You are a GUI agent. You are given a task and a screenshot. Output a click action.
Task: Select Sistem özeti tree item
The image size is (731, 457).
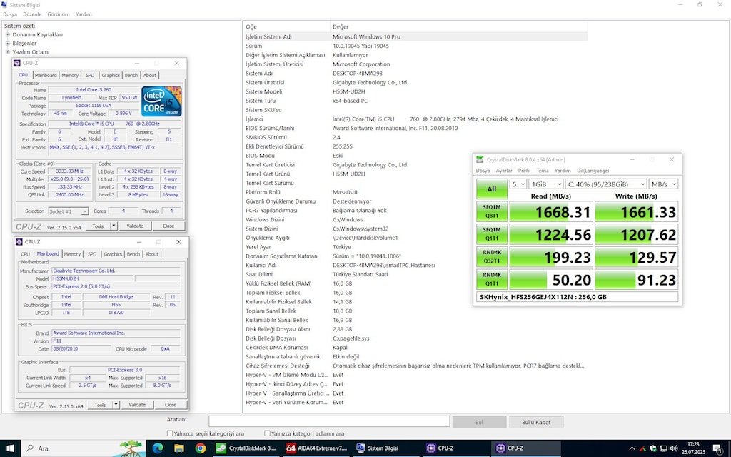[x=19, y=26]
